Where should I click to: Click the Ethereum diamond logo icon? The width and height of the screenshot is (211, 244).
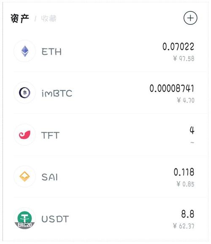[x=24, y=51]
